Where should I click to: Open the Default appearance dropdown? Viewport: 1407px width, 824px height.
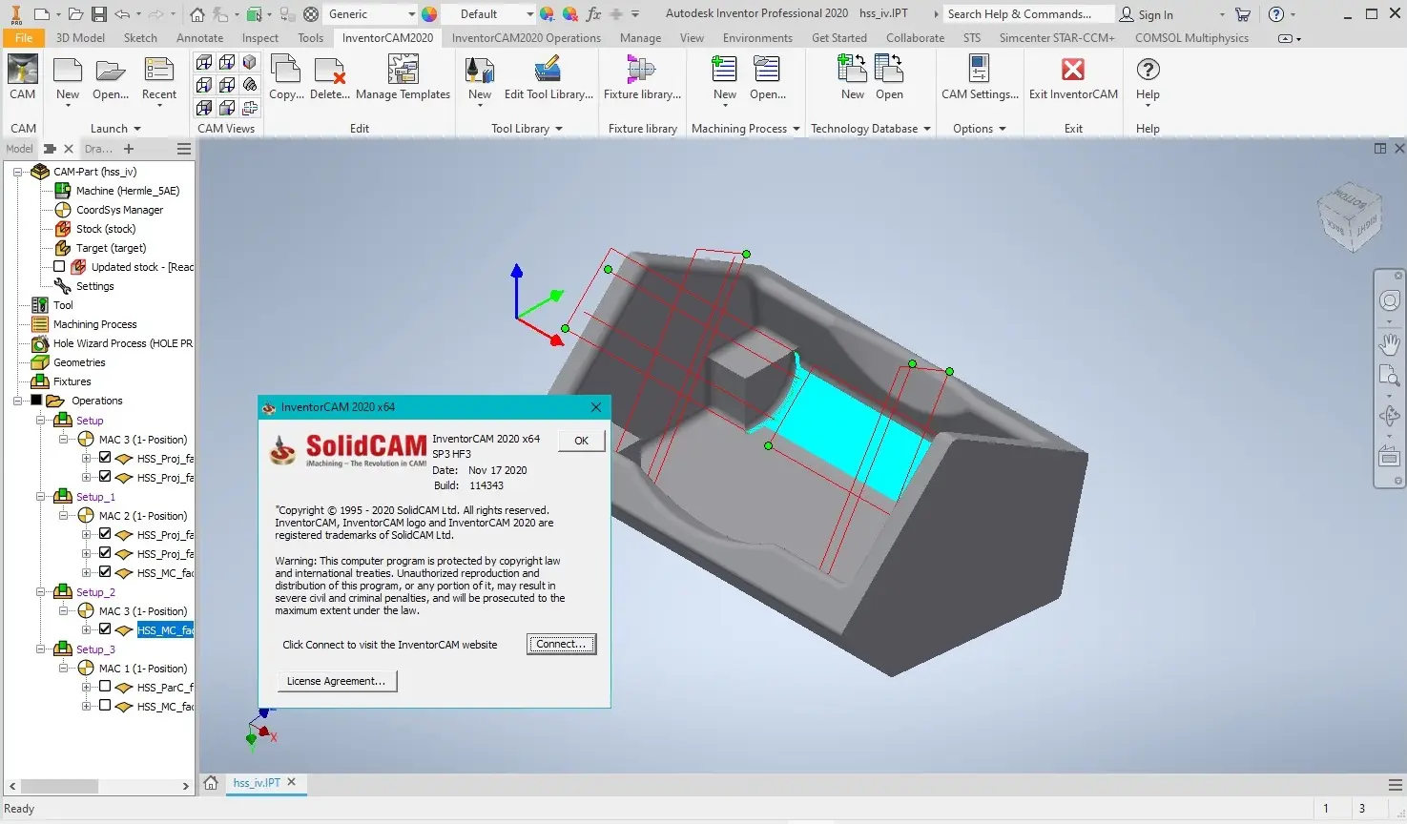click(529, 14)
